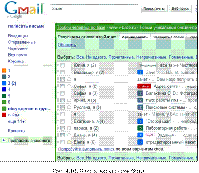Select Непрочитанные in top Выбрать row
The image size is (199, 173).
[151, 57]
